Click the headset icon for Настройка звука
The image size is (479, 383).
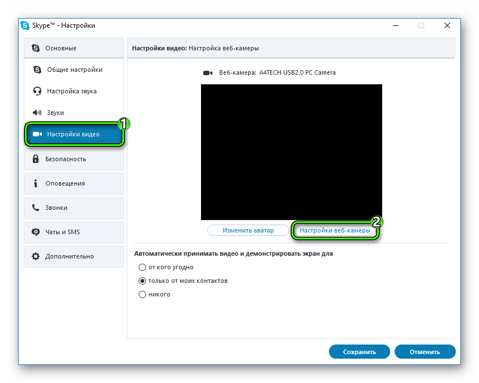pos(37,91)
